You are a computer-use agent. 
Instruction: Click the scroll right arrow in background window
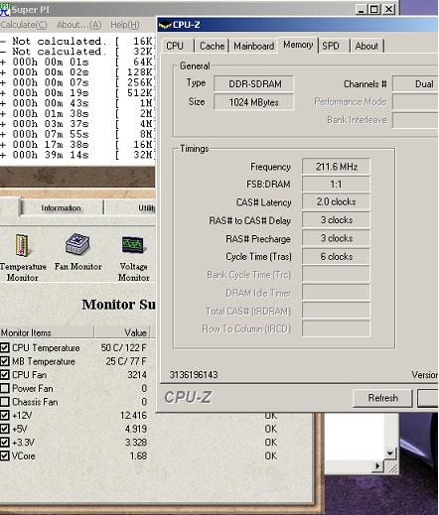click(x=377, y=466)
